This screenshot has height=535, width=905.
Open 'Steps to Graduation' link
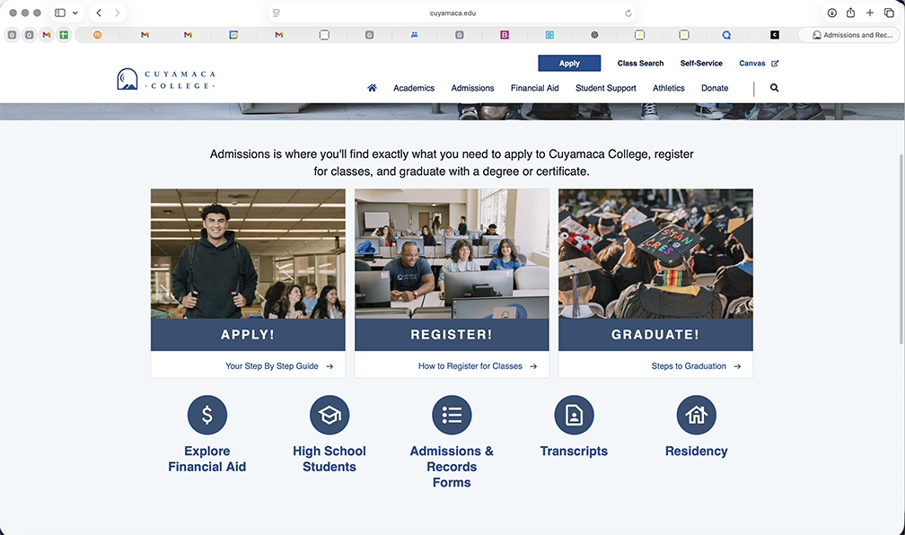[696, 366]
